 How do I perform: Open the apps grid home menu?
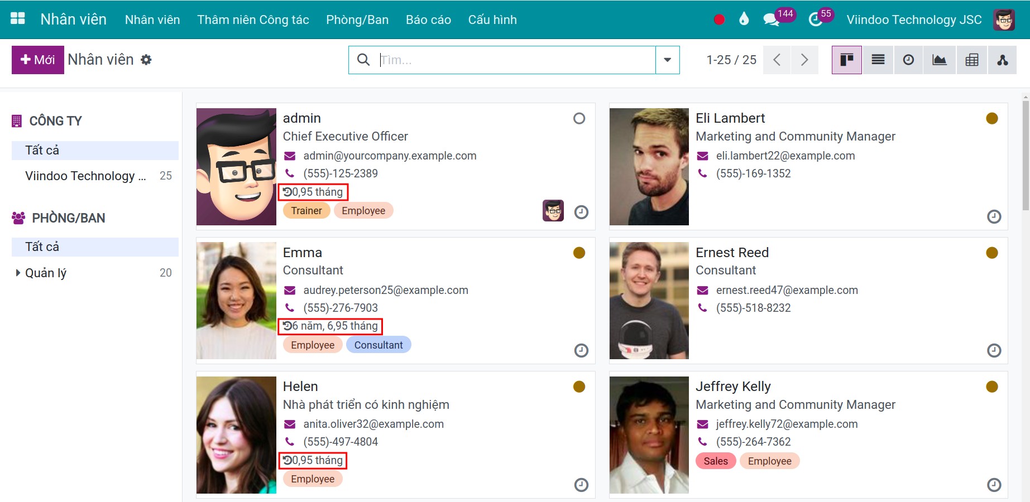[18, 19]
